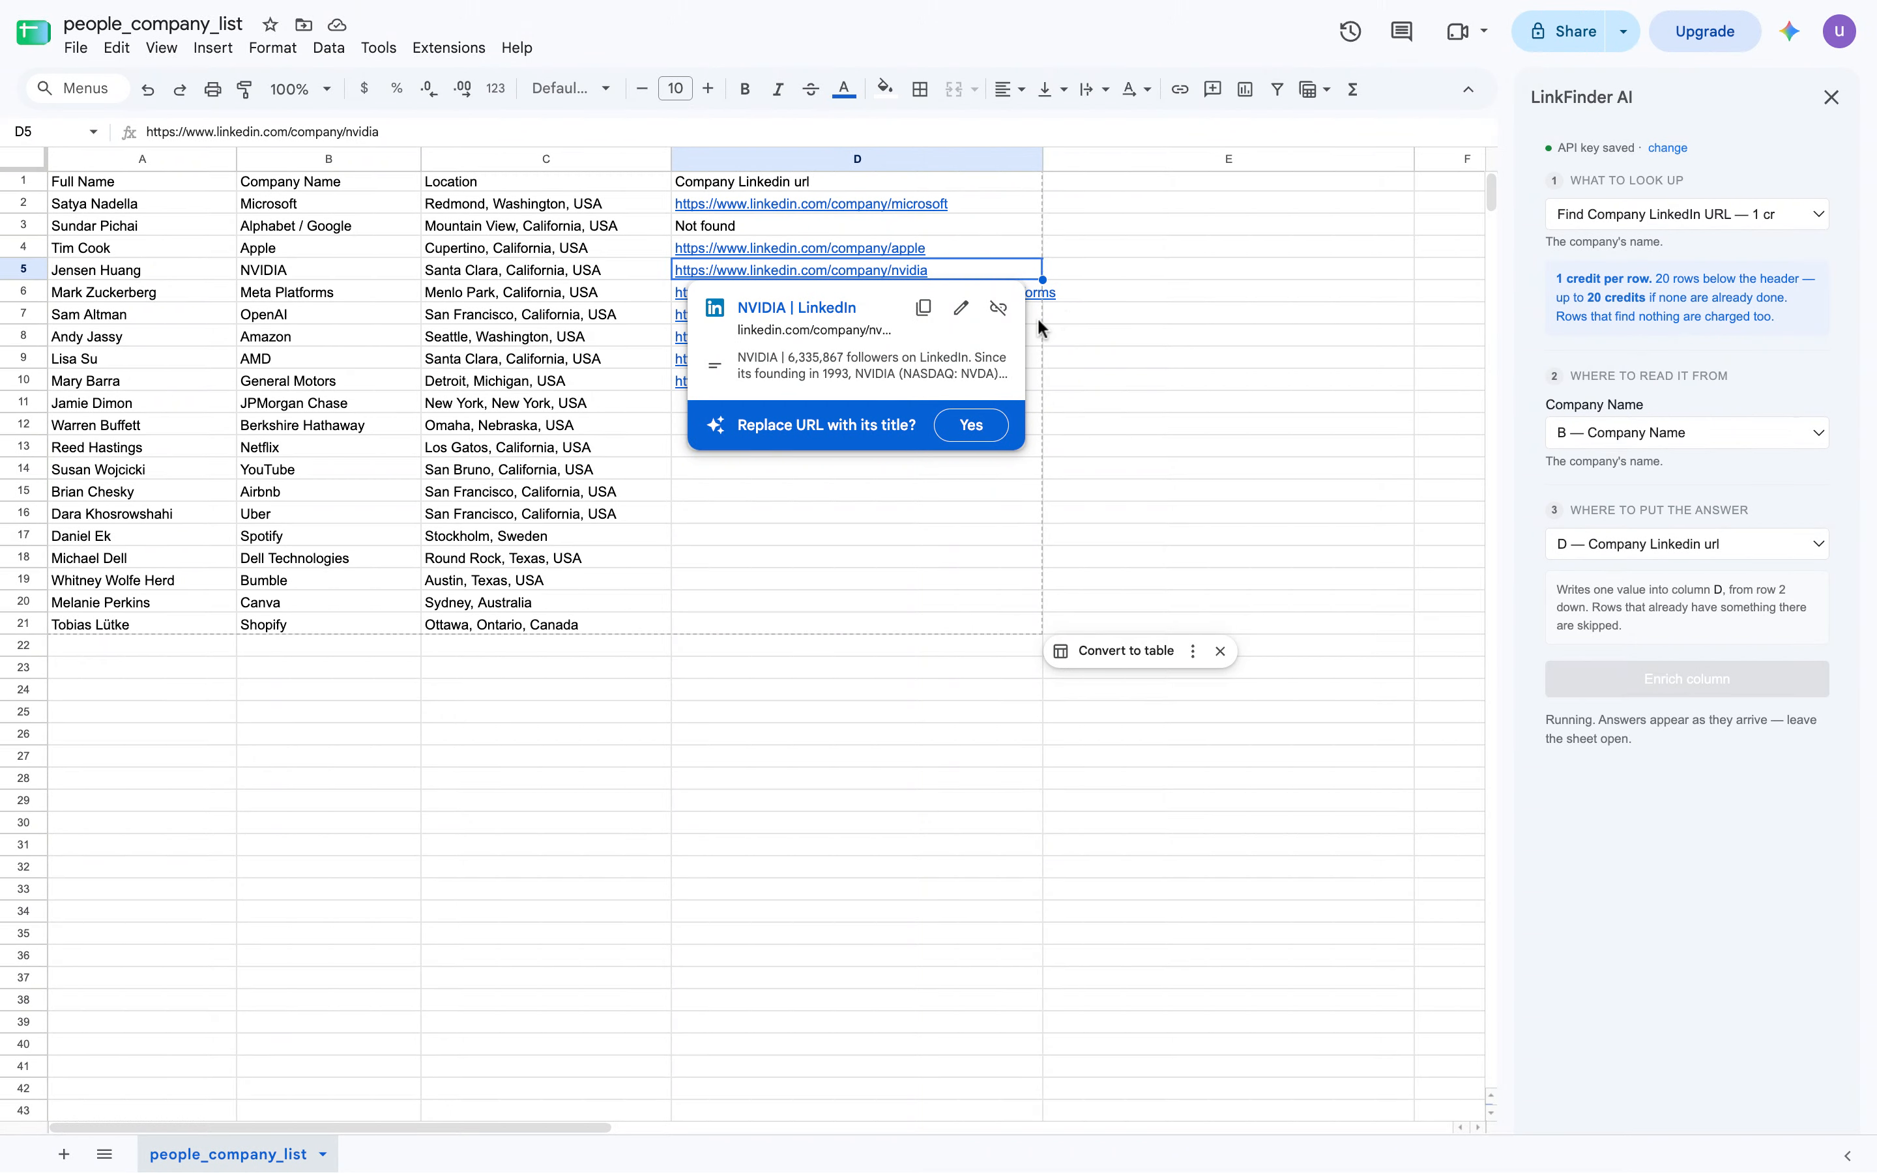Screen dimensions: 1877x1173
Task: Decrease the font size
Action: point(641,89)
